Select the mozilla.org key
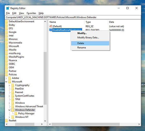The width and height of the screenshot is (145, 131). point(15,53)
